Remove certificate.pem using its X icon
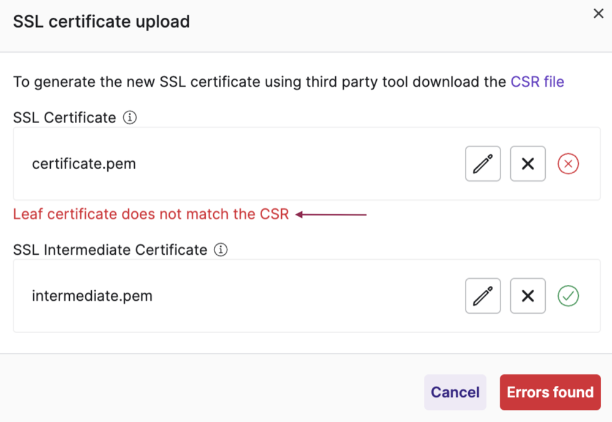 [x=527, y=164]
